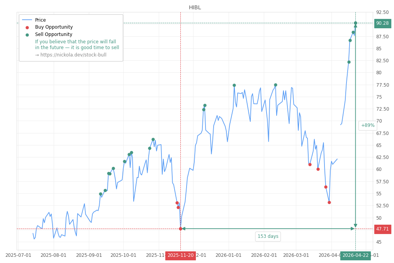The width and height of the screenshot is (394, 263).
Task: Click the red Buy Opportunity marker at the lowest point
Action: pyautogui.click(x=180, y=229)
